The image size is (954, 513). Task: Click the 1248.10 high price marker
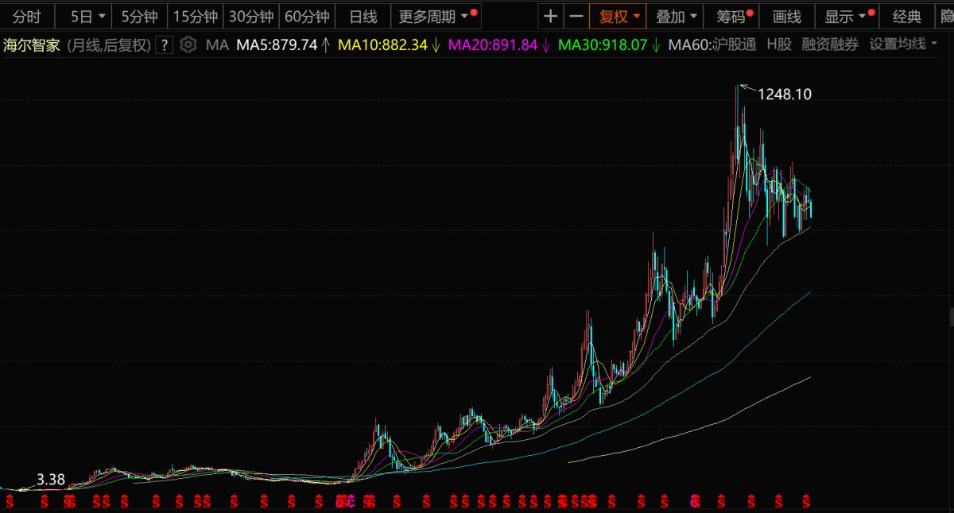pos(784,94)
